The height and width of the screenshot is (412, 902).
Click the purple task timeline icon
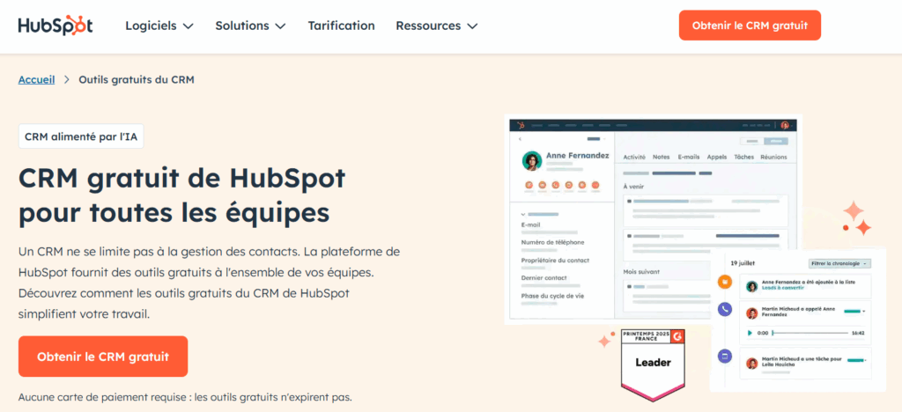point(725,357)
